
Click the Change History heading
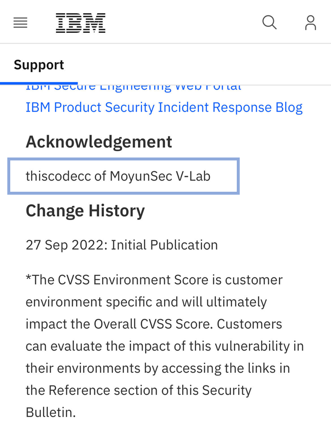pos(85,210)
